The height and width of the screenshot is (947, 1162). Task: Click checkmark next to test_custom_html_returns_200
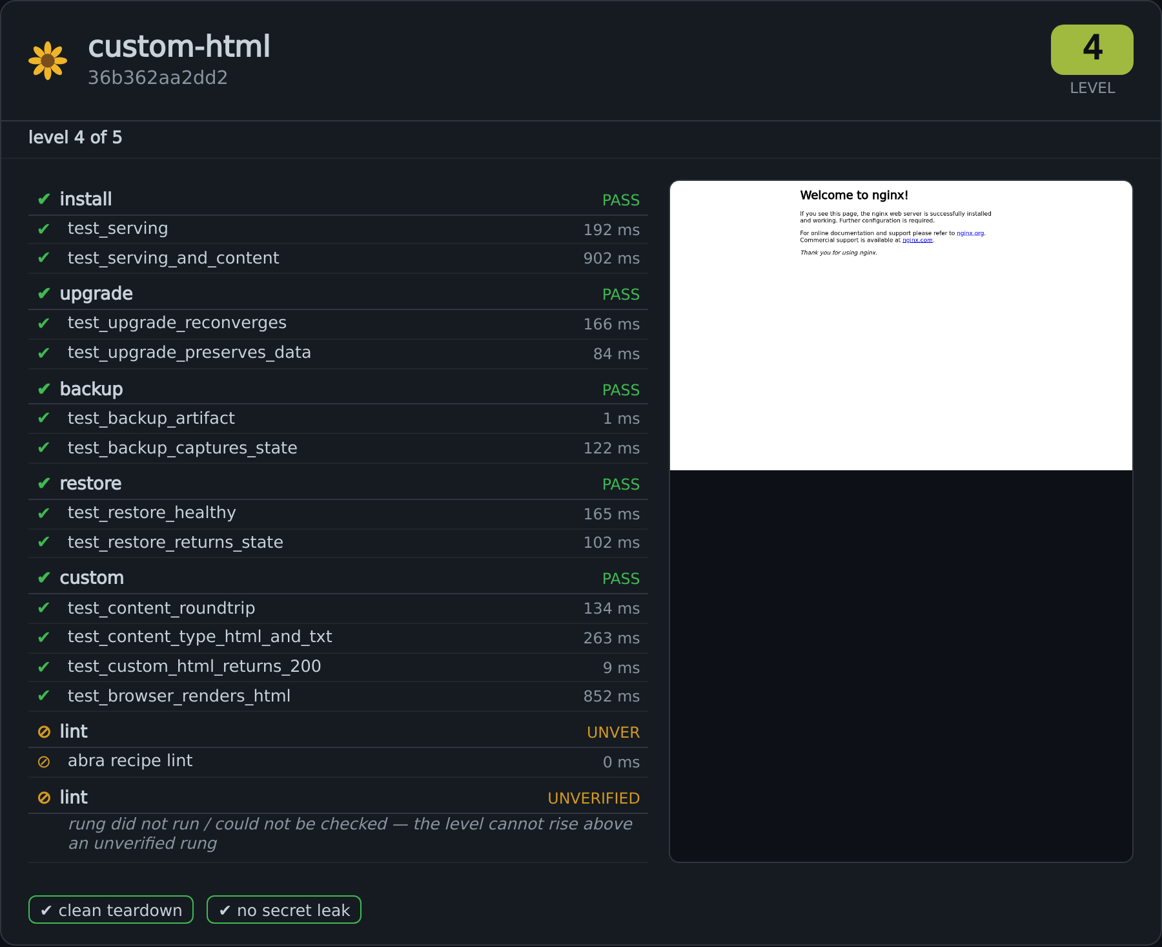(x=44, y=667)
